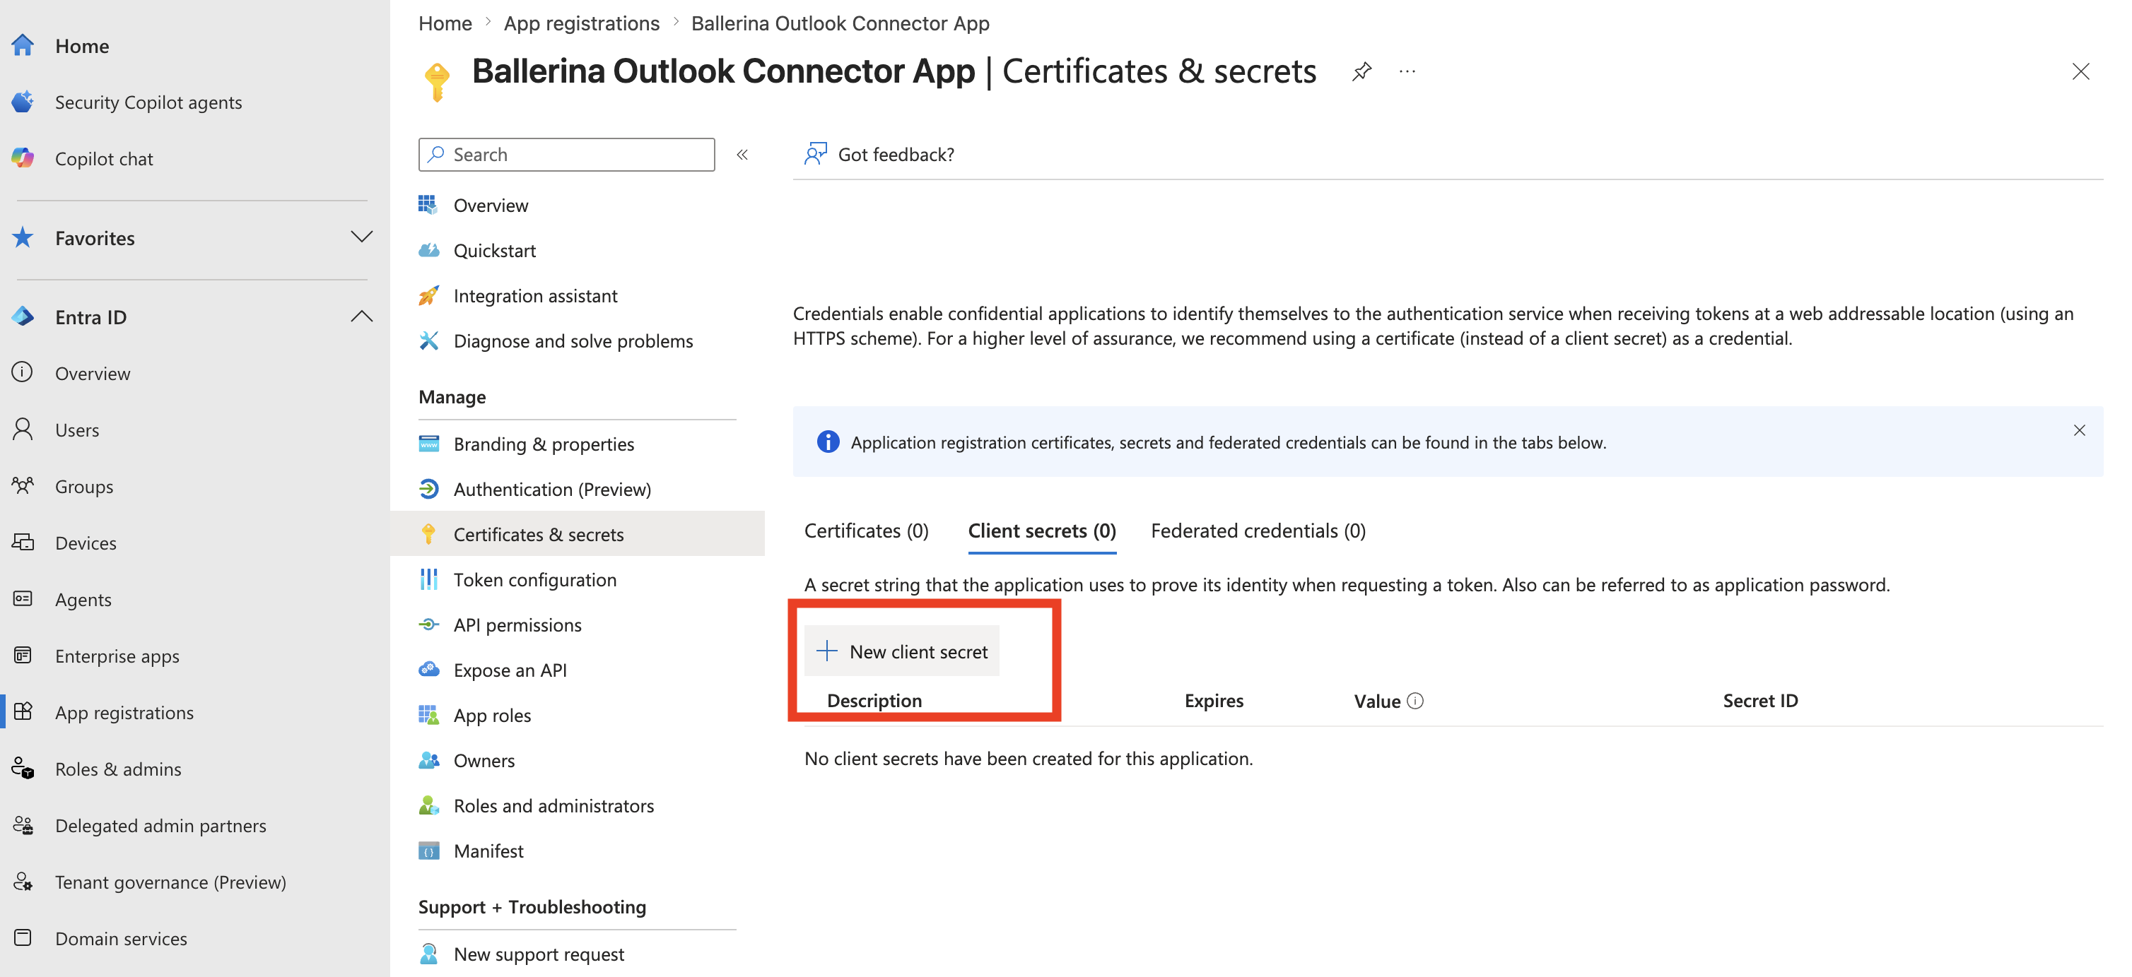The width and height of the screenshot is (2132, 977).
Task: Click Home in the breadcrumb
Action: point(445,23)
